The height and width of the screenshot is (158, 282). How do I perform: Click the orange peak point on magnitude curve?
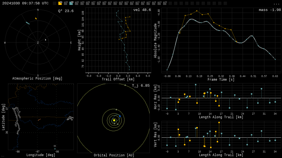[197, 11]
